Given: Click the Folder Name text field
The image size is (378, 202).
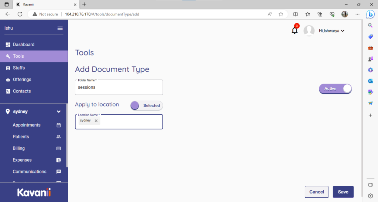Looking at the screenshot, I should [119, 88].
